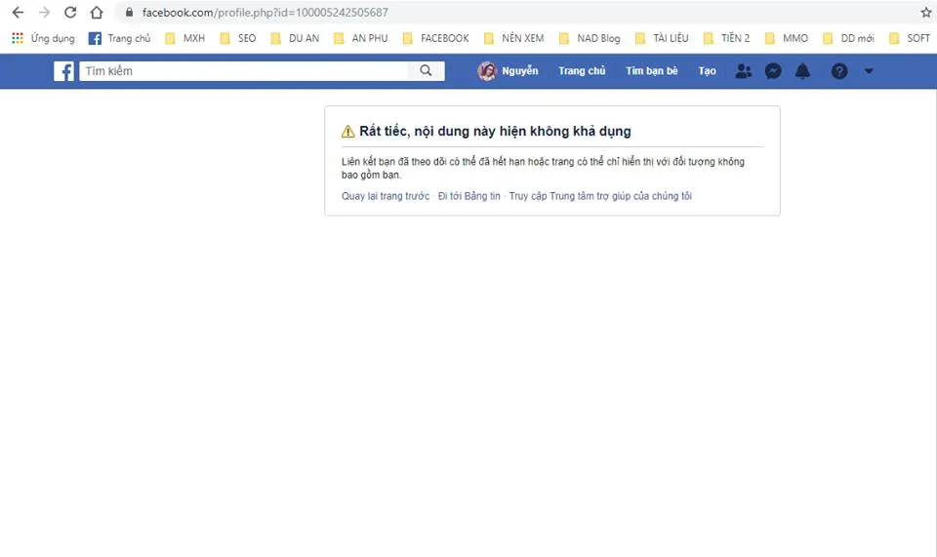The height and width of the screenshot is (557, 937).
Task: Open the TÀI LIỆU bookmark folder
Action: 662,38
